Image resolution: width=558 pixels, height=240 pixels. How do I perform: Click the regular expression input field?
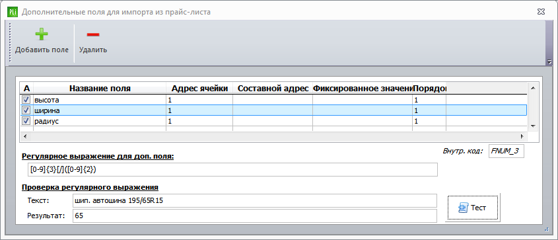point(232,170)
